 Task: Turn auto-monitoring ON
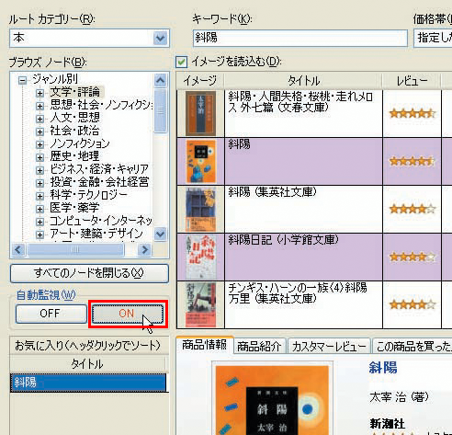point(127,314)
